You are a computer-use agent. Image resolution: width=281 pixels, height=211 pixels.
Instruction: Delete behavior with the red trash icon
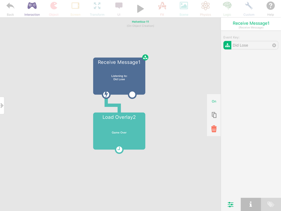tap(214, 129)
